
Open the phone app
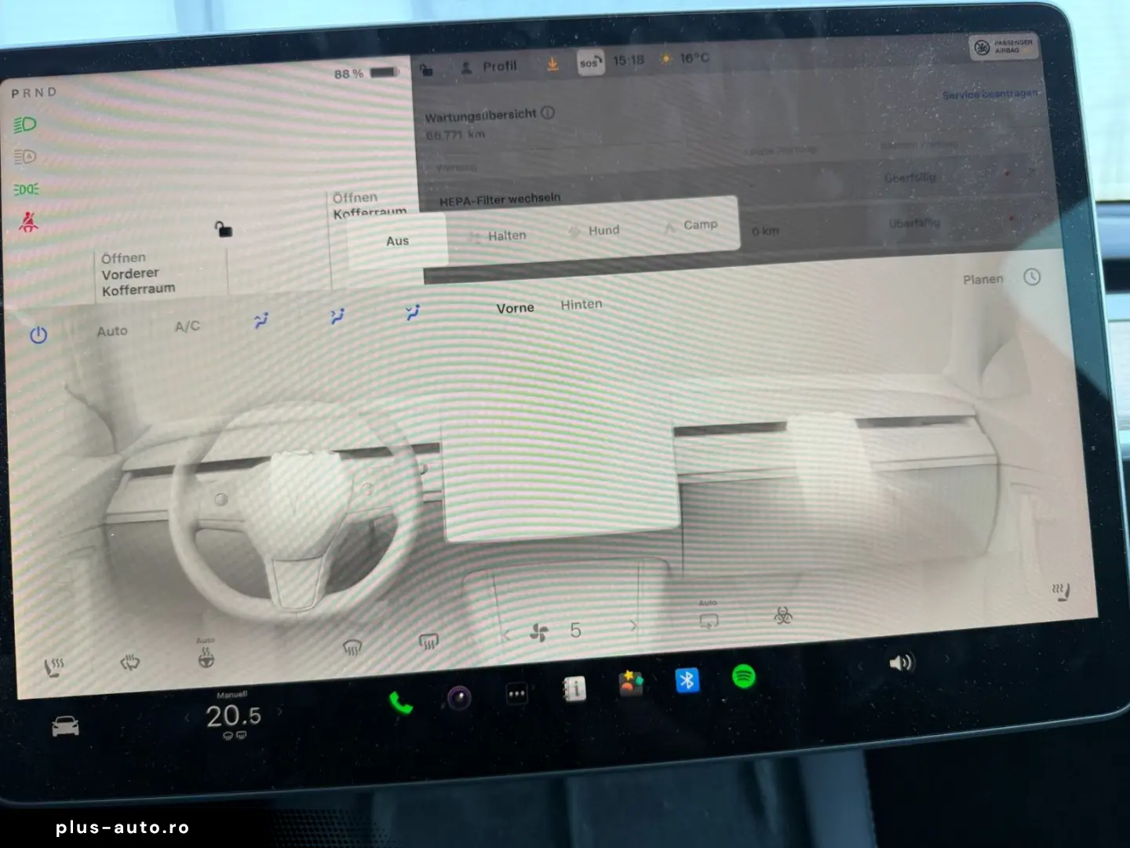point(401,703)
